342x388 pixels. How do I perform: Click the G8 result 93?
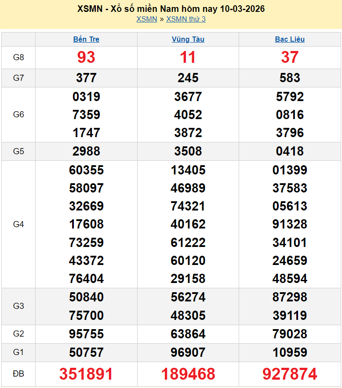coord(86,57)
